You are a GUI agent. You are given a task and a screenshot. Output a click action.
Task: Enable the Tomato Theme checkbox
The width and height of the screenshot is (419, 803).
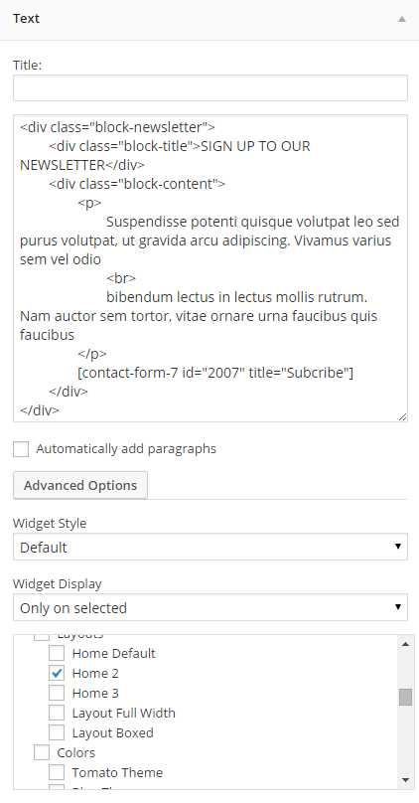(x=57, y=772)
